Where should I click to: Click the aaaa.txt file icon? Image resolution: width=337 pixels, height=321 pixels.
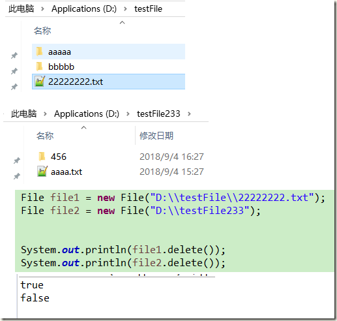click(x=42, y=172)
